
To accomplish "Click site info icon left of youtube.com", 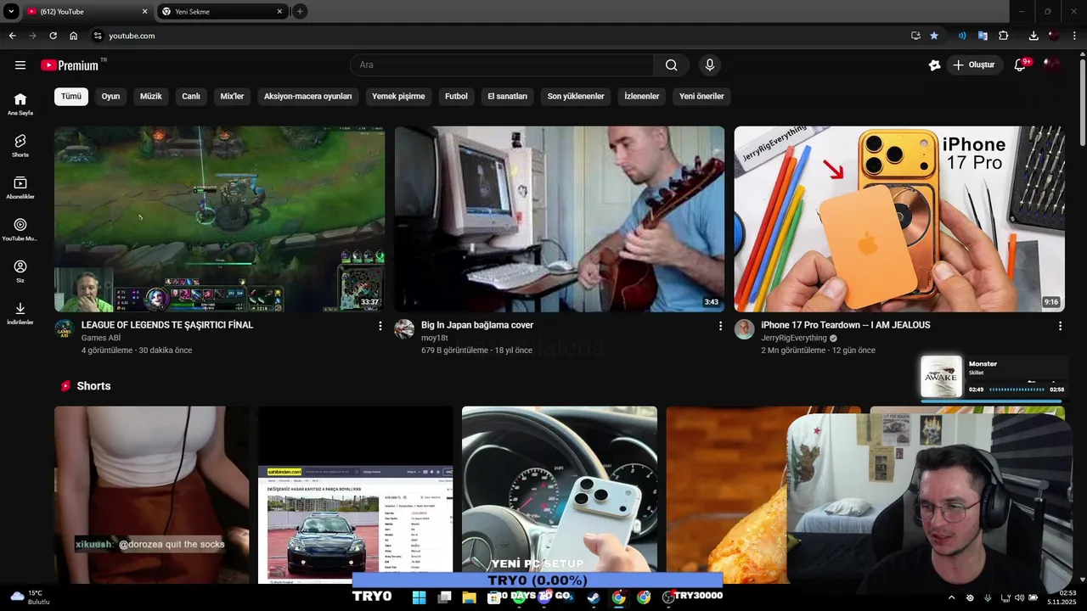I will pyautogui.click(x=98, y=36).
